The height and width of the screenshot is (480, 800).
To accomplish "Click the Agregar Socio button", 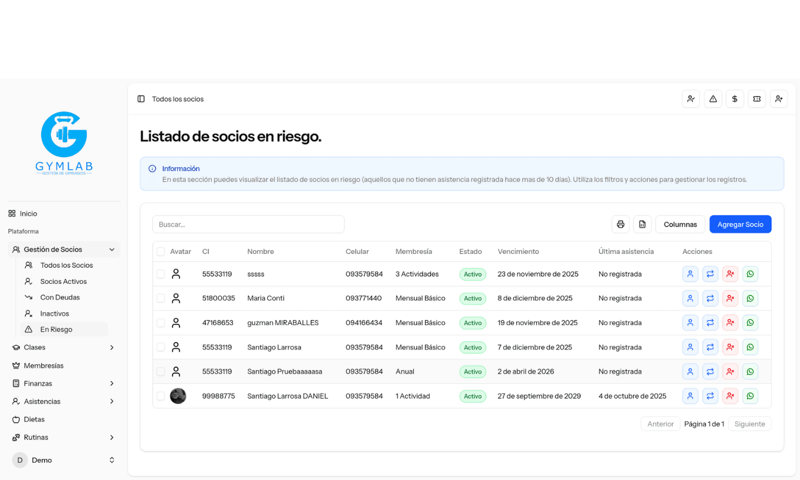I will coord(740,224).
